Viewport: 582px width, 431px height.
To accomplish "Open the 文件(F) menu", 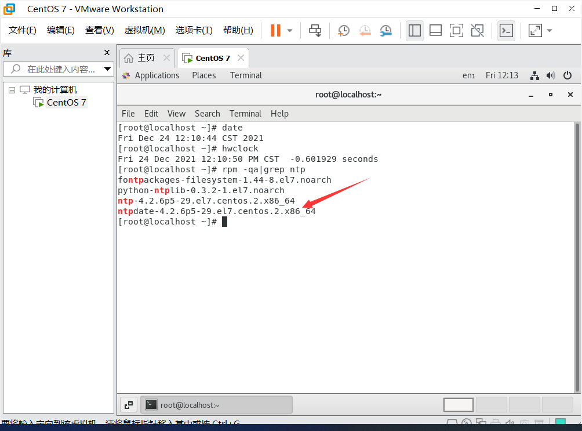I will pos(22,30).
